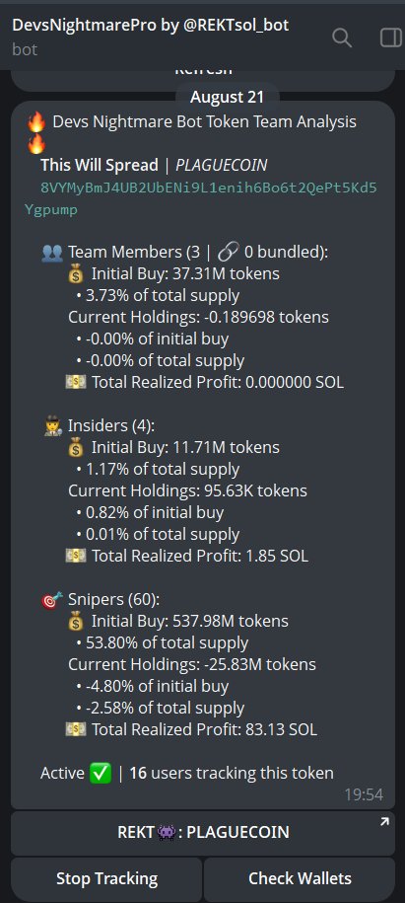The width and height of the screenshot is (405, 903).
Task: Open the REKT: PLAGUECOIN button
Action: [203, 833]
